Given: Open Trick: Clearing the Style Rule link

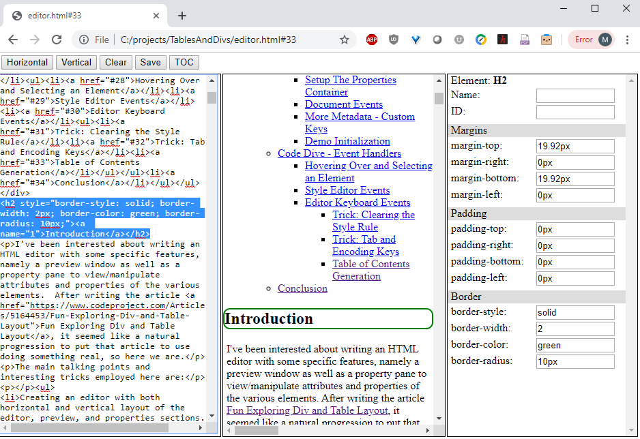Looking at the screenshot, I should [x=373, y=220].
